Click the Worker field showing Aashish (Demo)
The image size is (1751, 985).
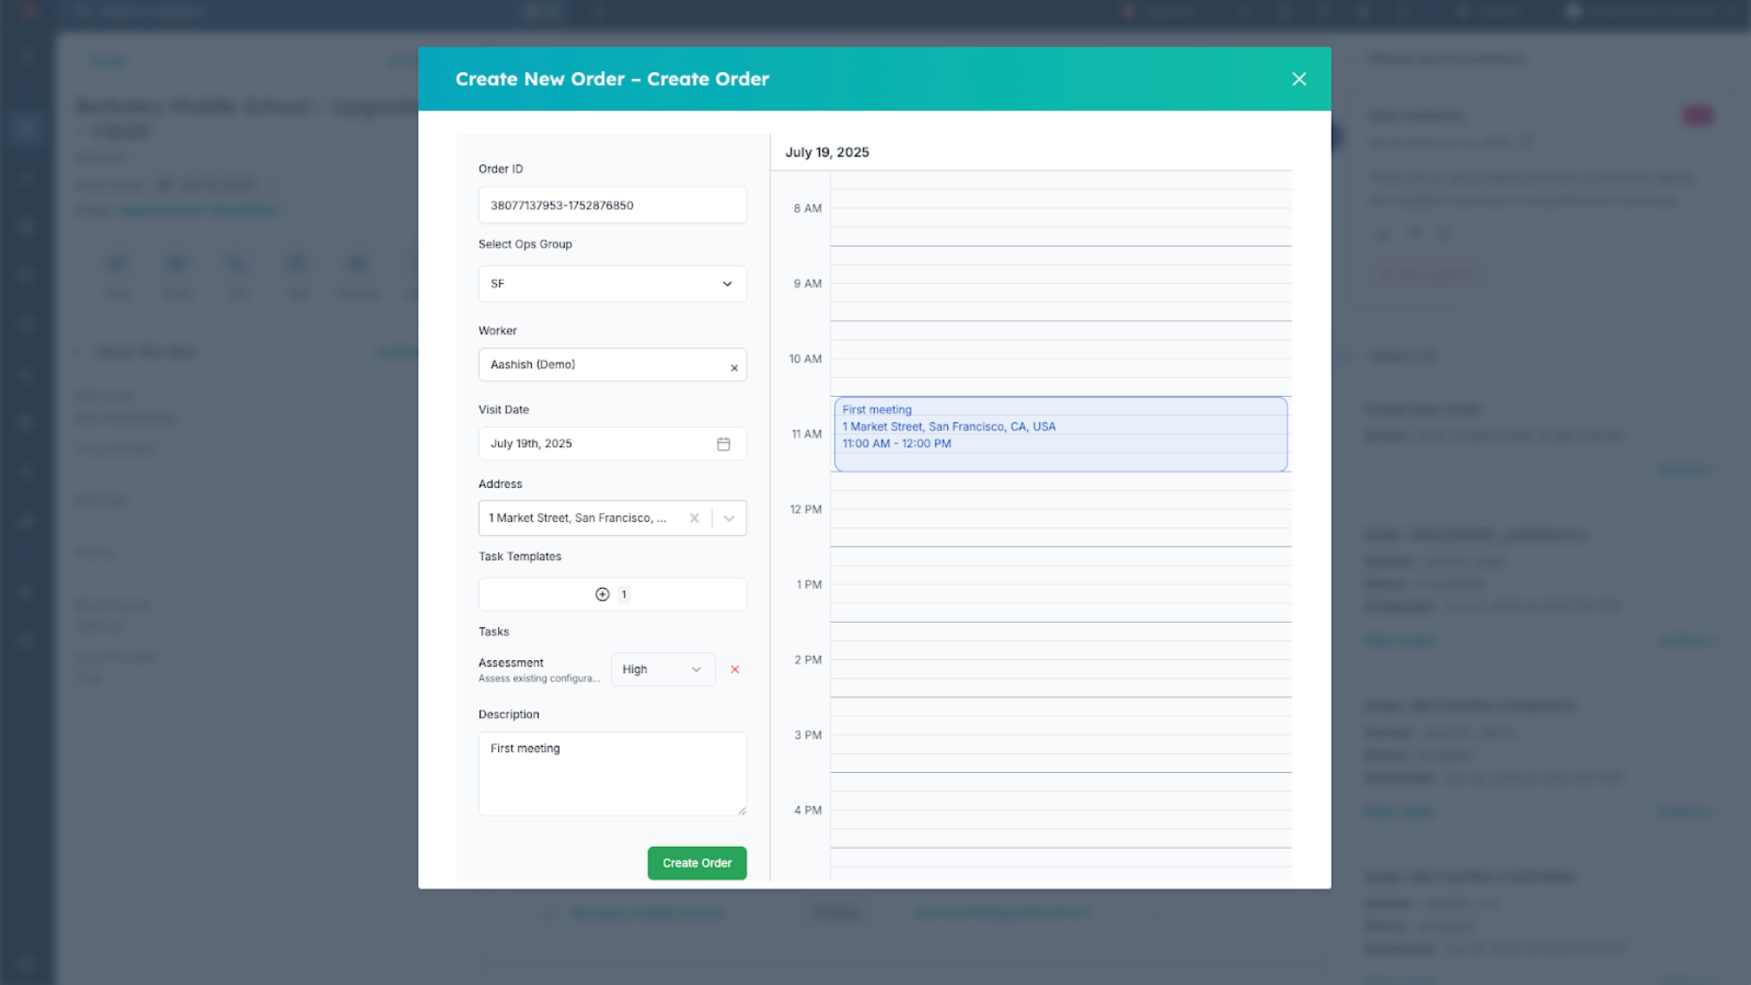point(598,365)
